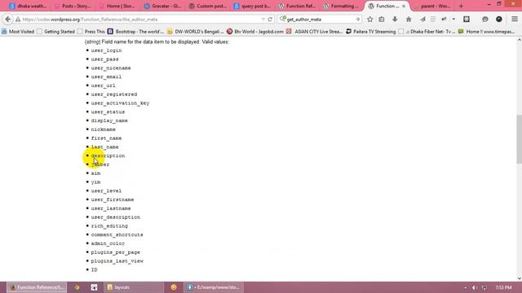Open the E:/wamp/www taskbar window
The image size is (522, 293).
(214, 287)
